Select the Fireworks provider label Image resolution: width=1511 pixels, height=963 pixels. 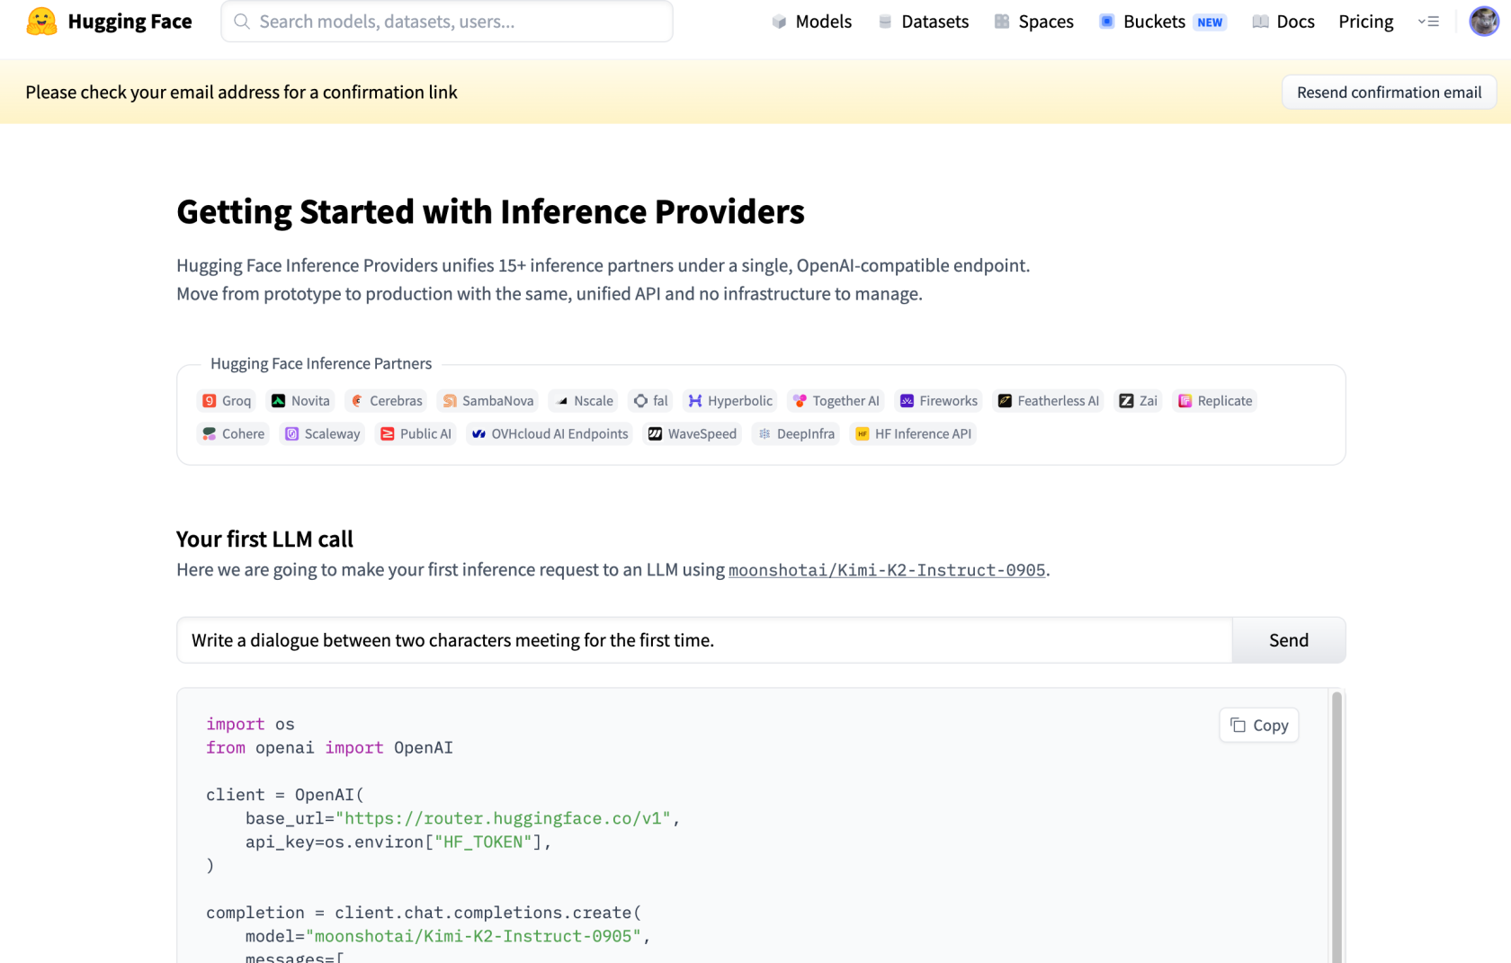tap(948, 401)
